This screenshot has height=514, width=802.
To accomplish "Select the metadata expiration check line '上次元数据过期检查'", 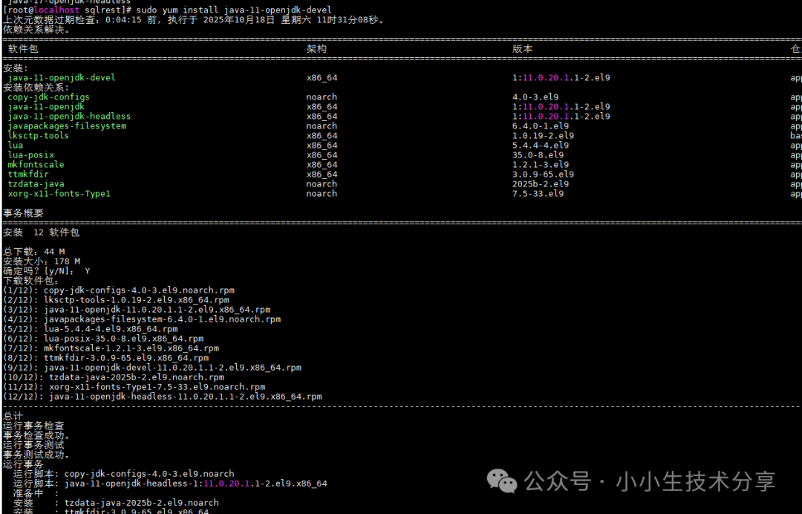I will point(194,20).
